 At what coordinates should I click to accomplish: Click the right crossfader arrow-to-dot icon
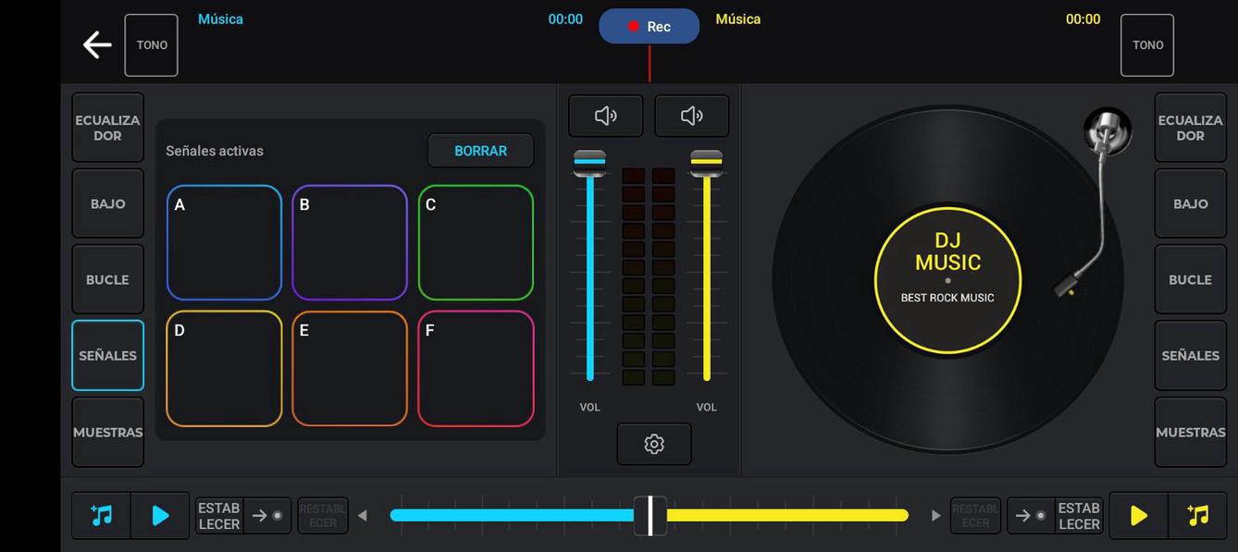click(x=1029, y=515)
